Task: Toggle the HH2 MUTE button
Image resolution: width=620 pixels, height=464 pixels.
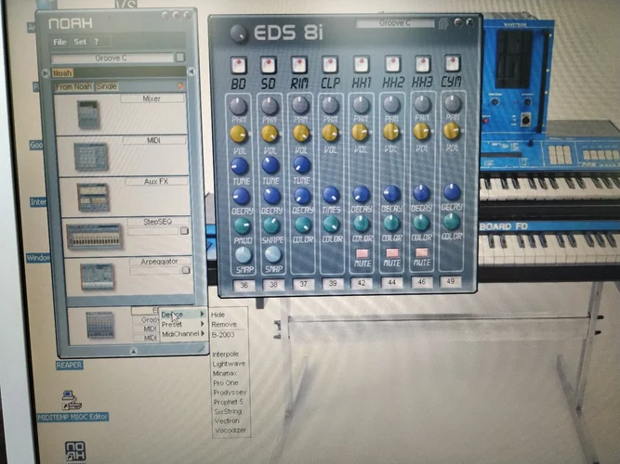Action: click(x=392, y=252)
